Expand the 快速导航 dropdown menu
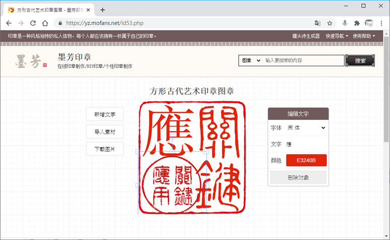The width and height of the screenshot is (390, 240). pyautogui.click(x=337, y=36)
